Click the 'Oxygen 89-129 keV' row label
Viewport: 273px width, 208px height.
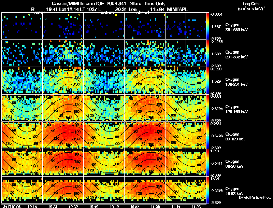[235, 137]
